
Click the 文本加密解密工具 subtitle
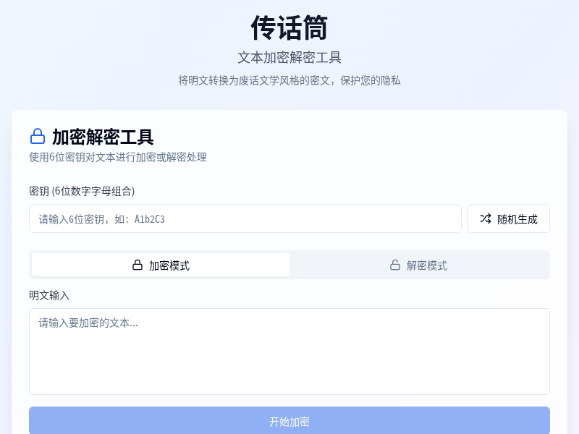coord(289,58)
